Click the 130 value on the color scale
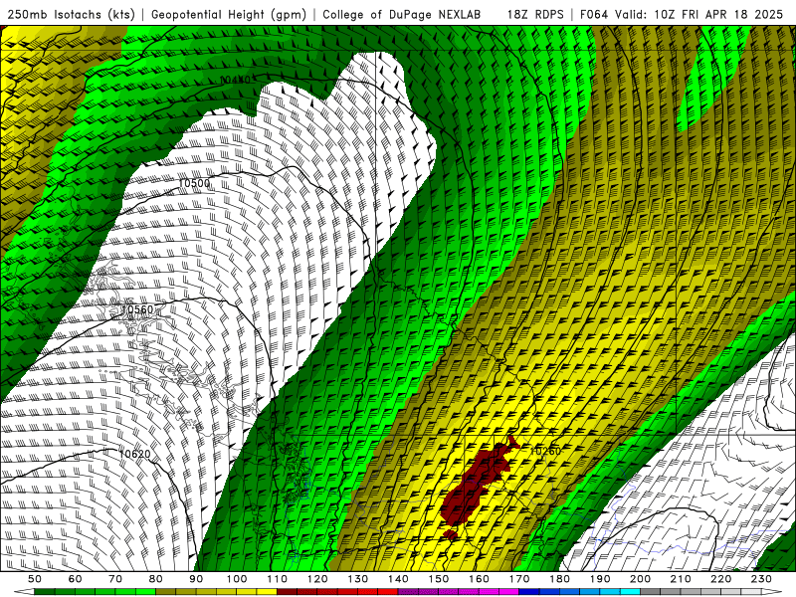The height and width of the screenshot is (597, 796). 358,579
